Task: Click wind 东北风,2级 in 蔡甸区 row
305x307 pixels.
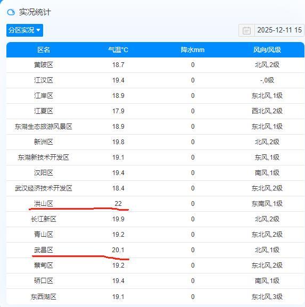Action: [267, 265]
